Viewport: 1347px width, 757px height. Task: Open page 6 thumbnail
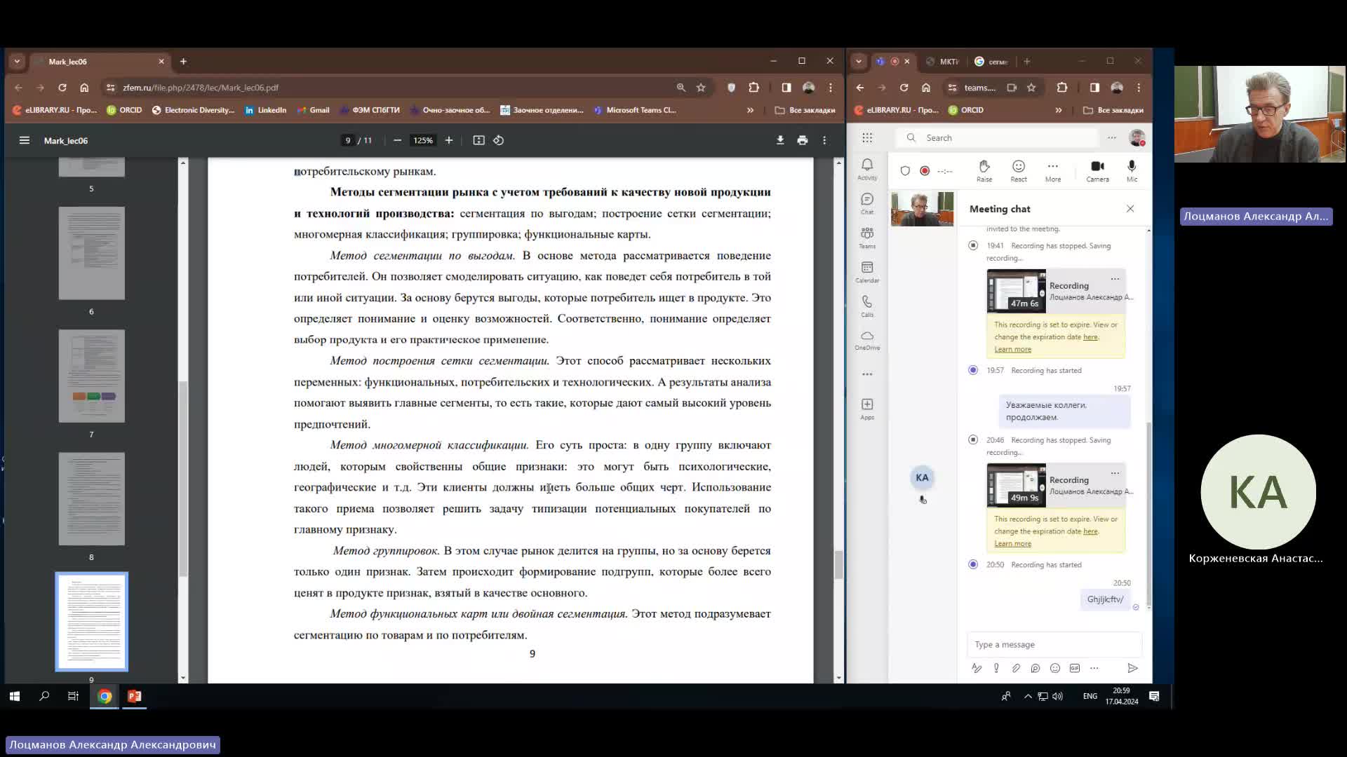[x=92, y=253]
